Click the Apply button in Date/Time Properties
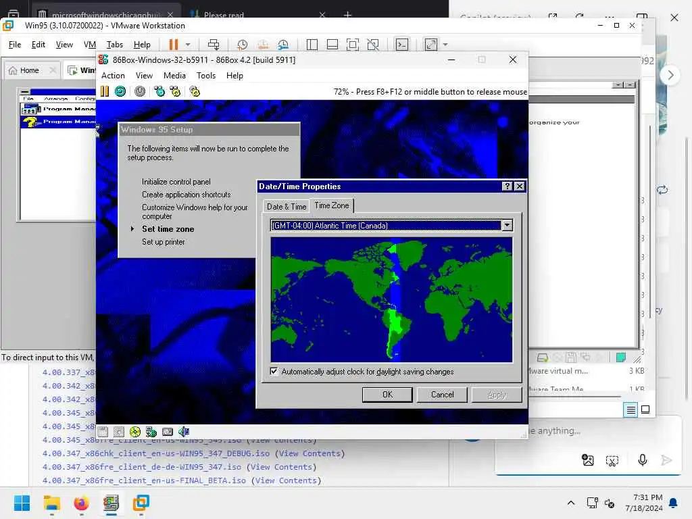Screen dimensions: 692x519 [x=497, y=395]
